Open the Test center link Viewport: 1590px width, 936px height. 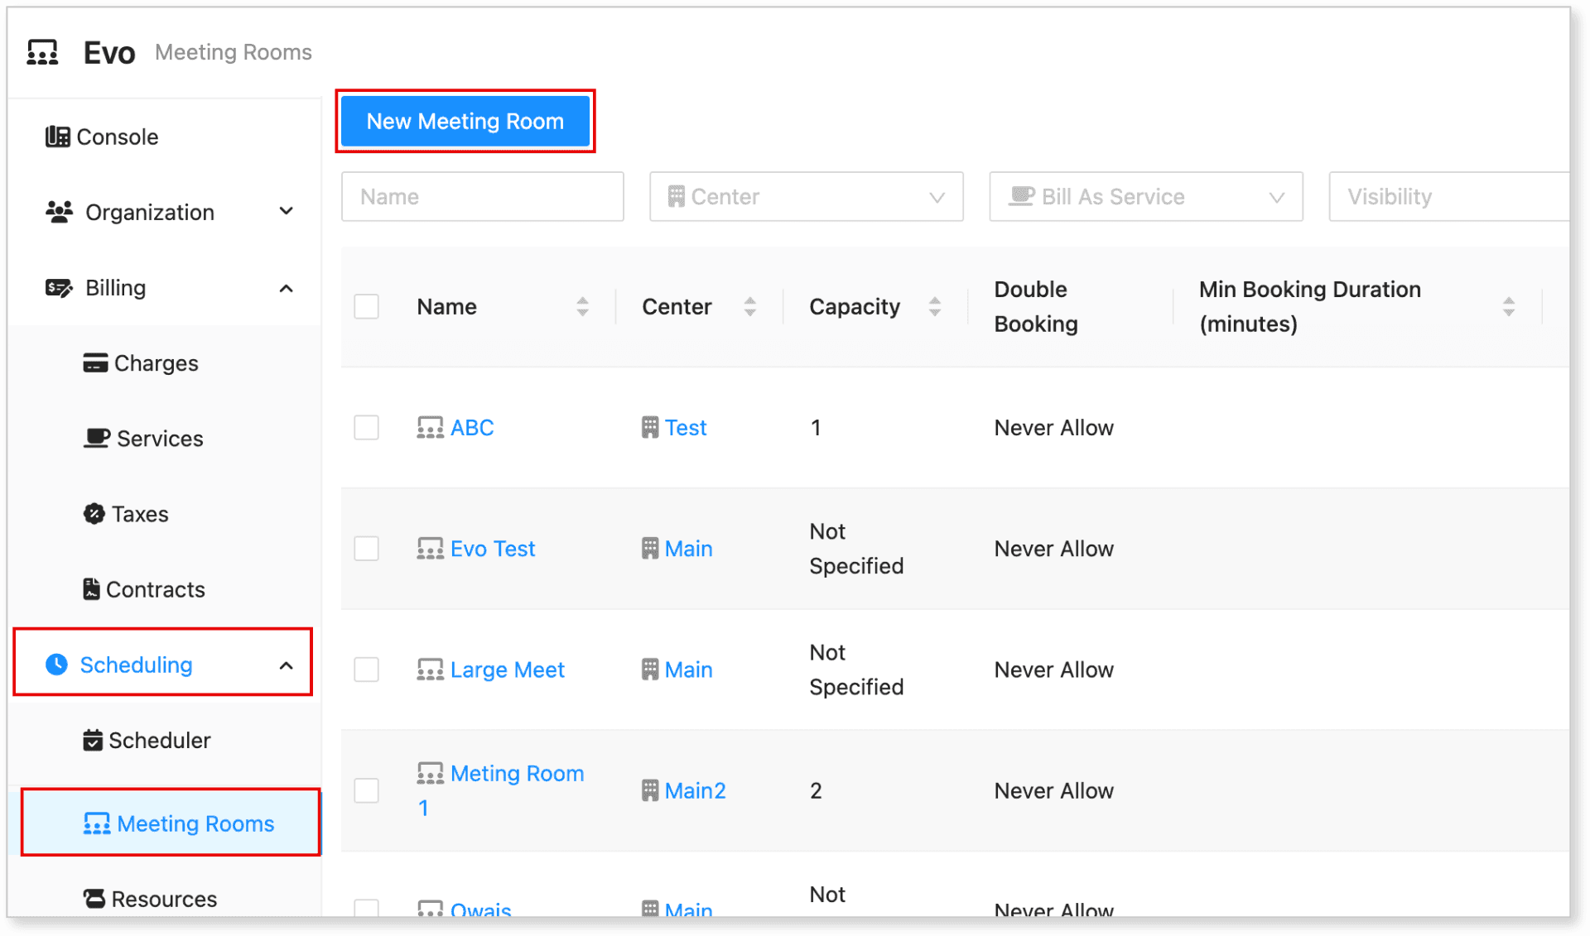pyautogui.click(x=686, y=428)
